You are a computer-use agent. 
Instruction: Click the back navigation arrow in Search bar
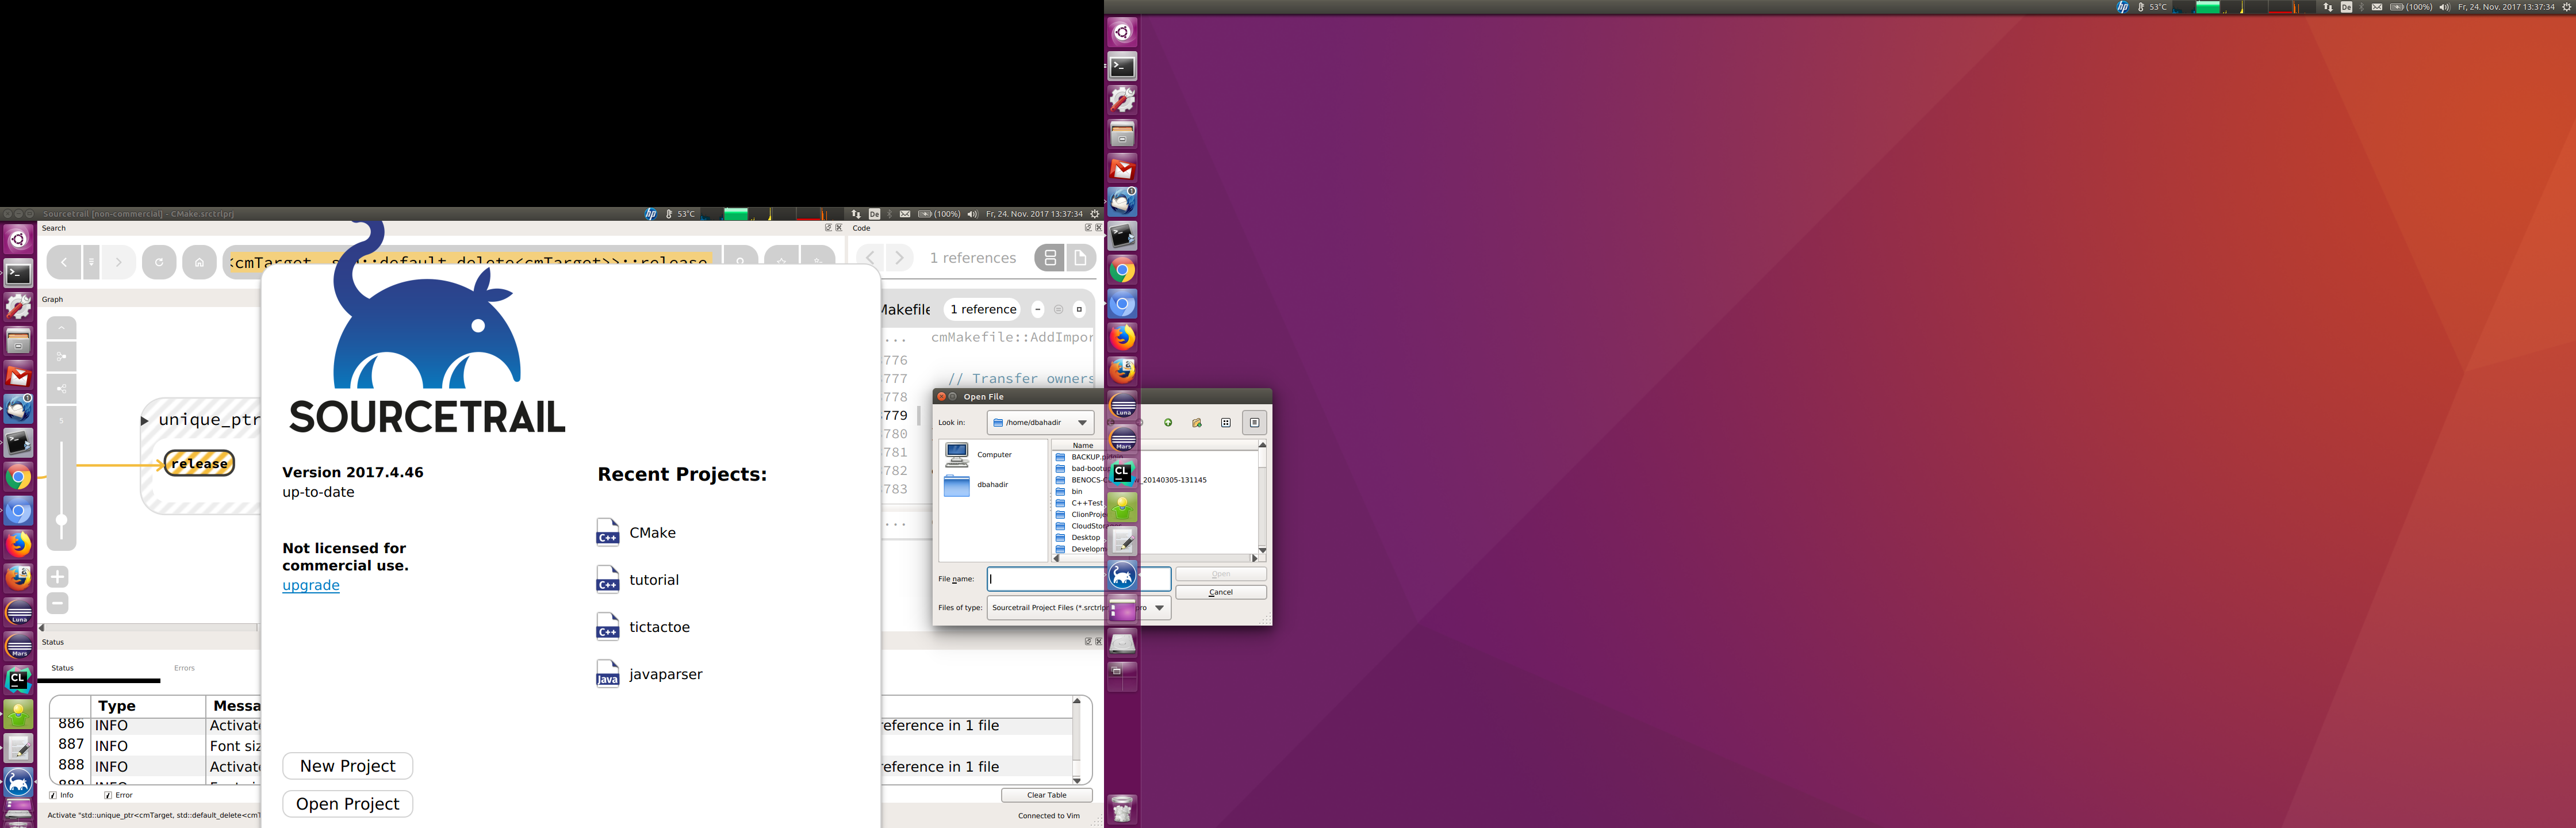pos(63,261)
